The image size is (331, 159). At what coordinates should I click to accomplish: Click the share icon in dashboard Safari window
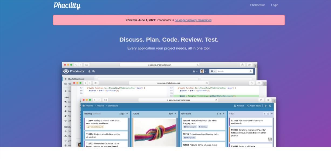coord(242,65)
